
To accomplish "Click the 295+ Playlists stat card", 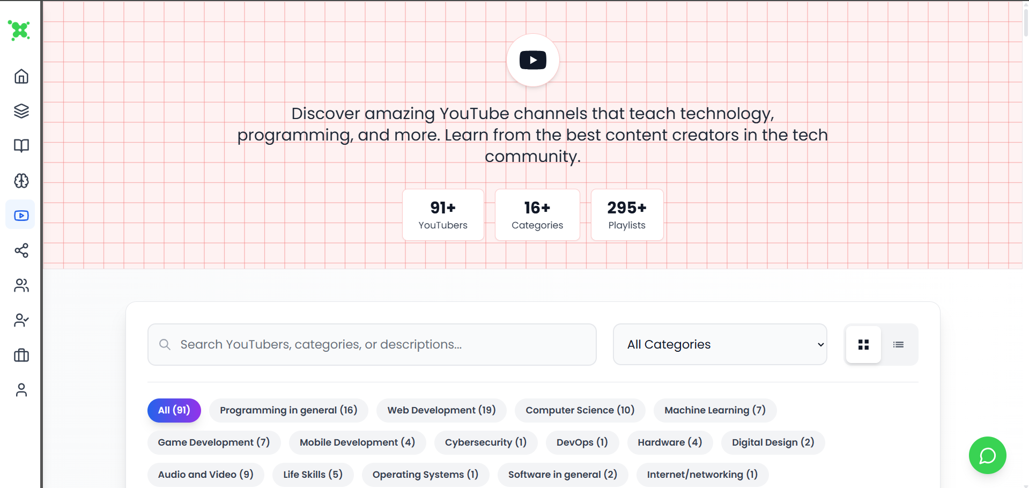I will click(627, 215).
